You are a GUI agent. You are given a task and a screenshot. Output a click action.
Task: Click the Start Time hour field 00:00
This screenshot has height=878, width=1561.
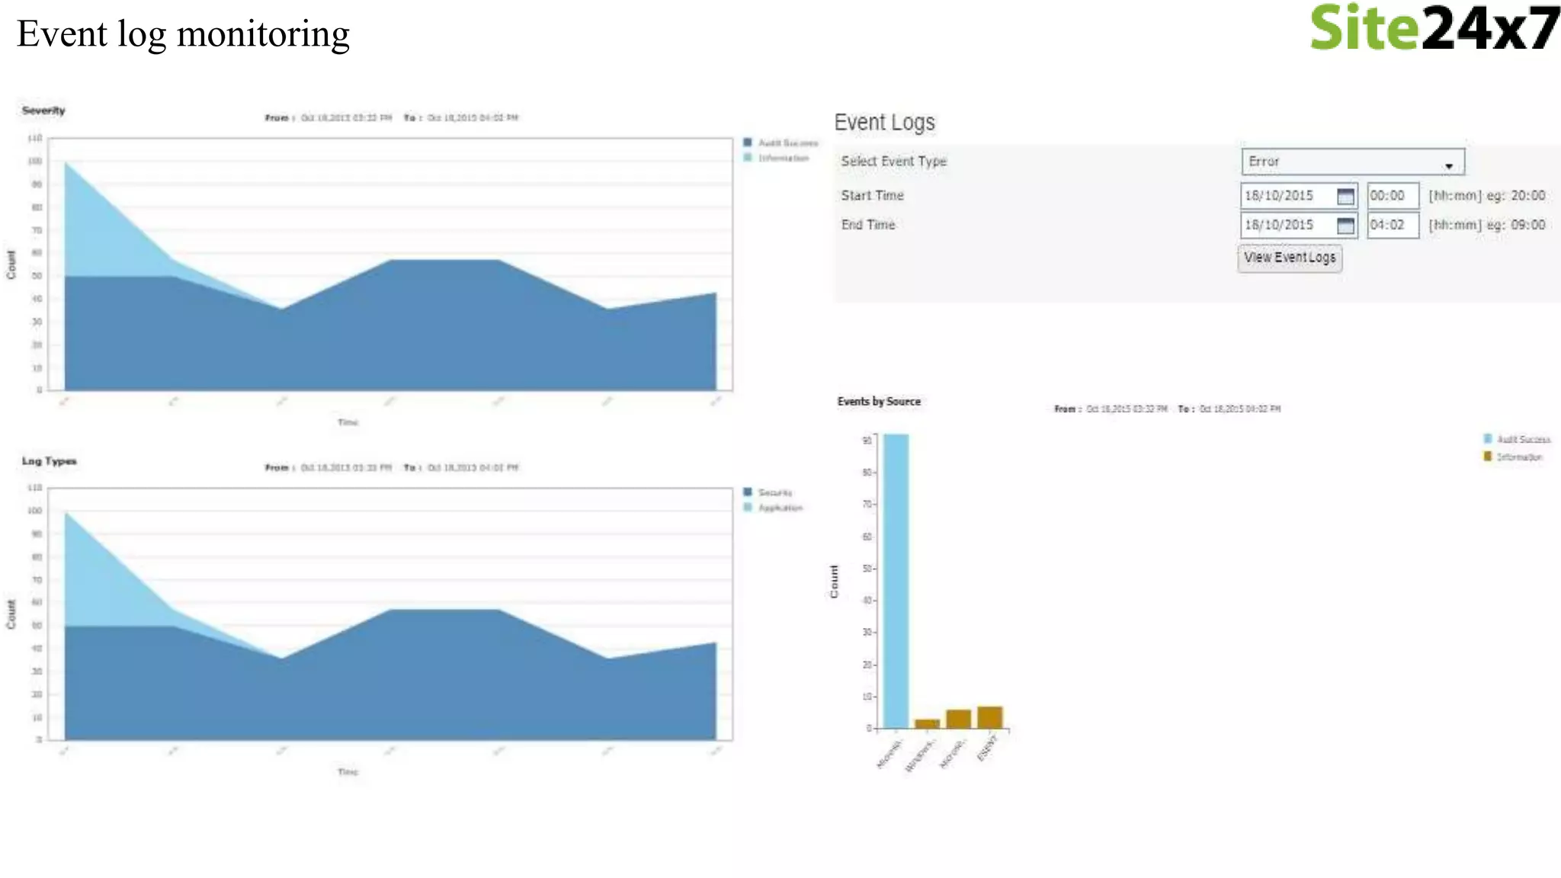[x=1393, y=196]
